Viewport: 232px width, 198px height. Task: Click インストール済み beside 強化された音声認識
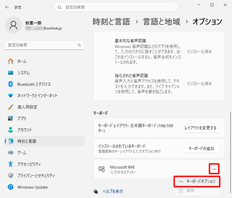click(199, 84)
